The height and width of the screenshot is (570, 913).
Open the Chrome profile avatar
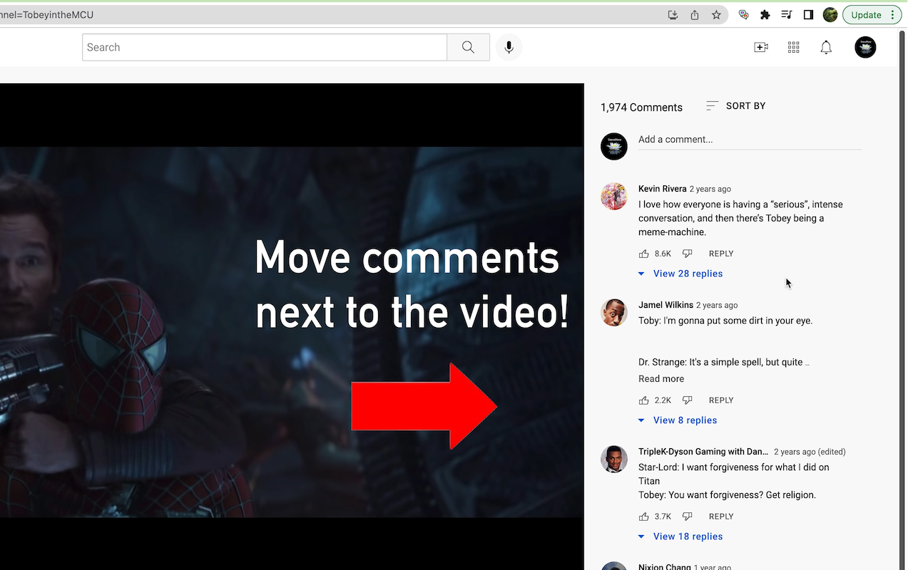click(830, 15)
